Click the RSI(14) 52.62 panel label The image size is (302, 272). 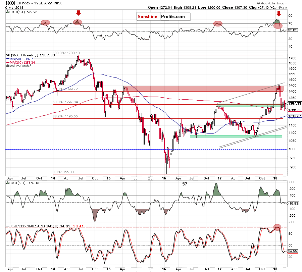click(24, 12)
